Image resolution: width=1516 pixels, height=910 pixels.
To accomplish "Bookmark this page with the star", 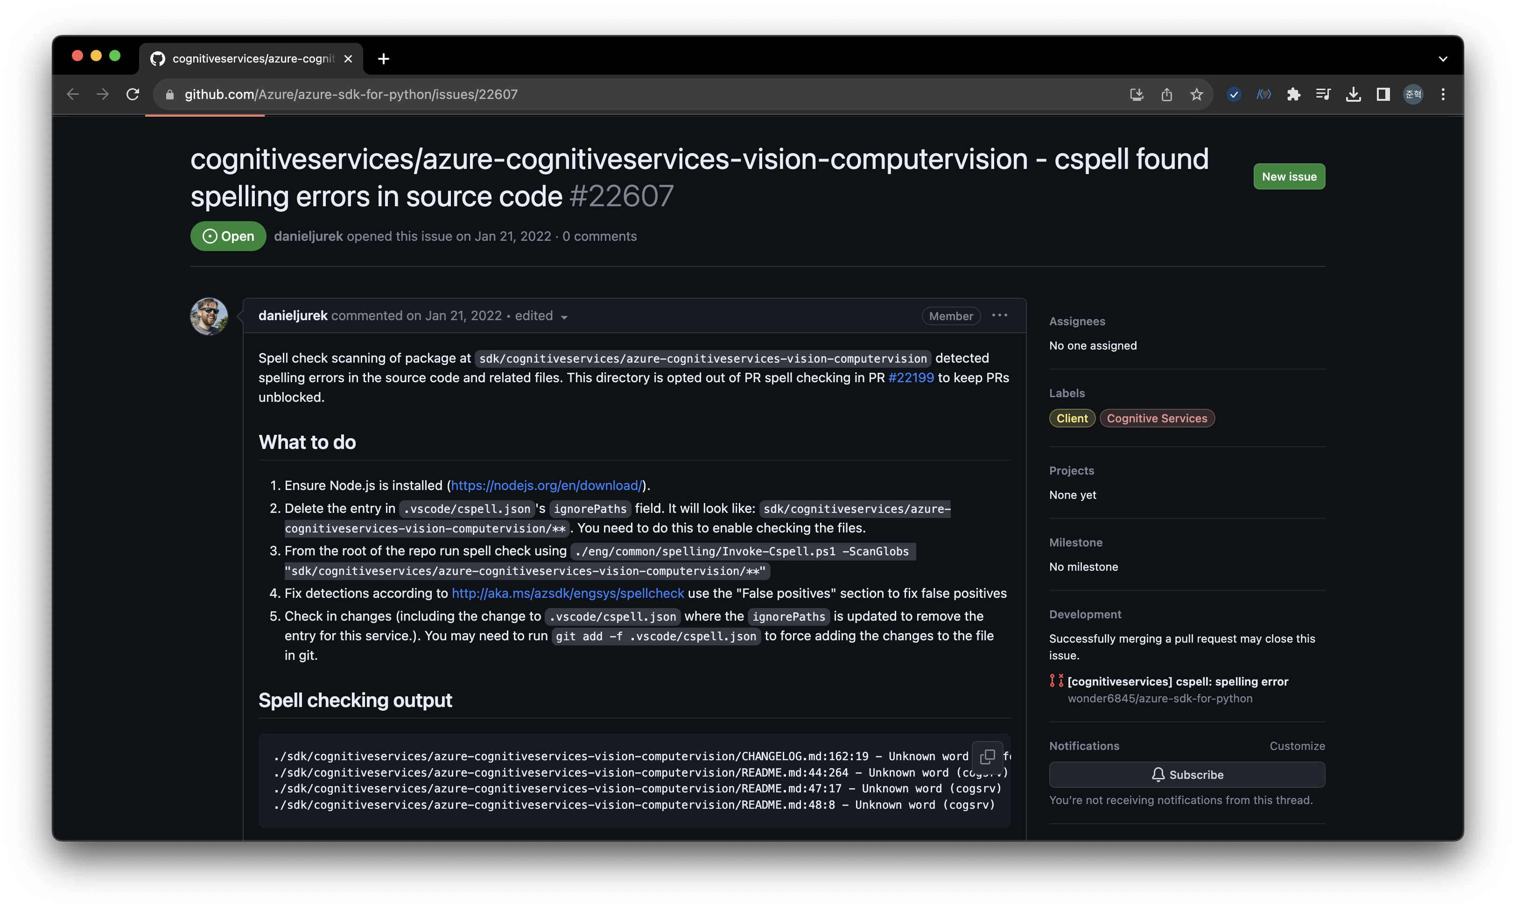I will click(x=1196, y=94).
